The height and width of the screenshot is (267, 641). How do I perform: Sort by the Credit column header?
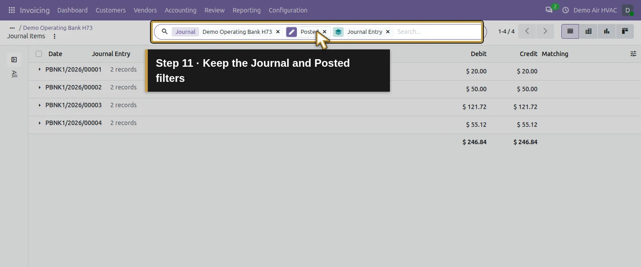click(x=528, y=54)
